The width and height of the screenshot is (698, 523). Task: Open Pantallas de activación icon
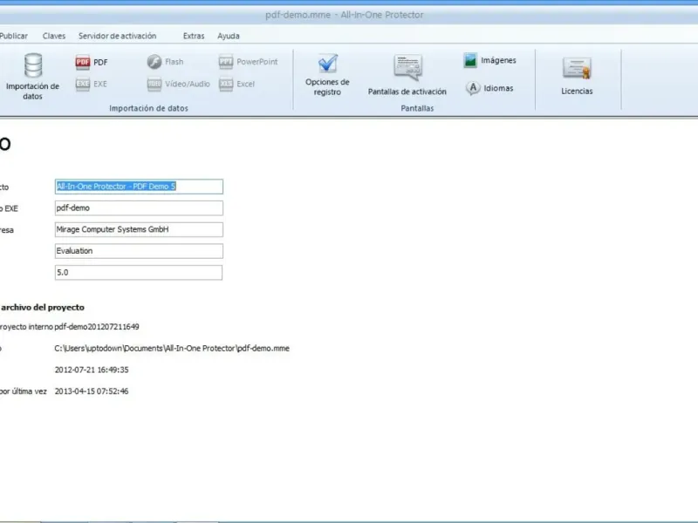407,68
